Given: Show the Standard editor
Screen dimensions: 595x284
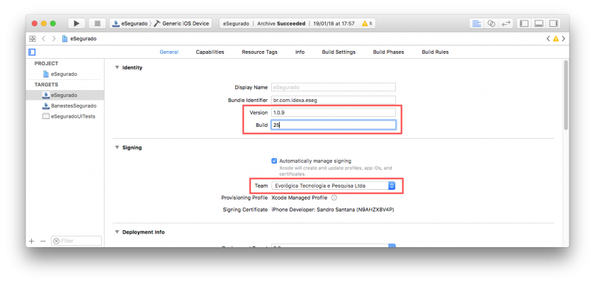Looking at the screenshot, I should [476, 23].
